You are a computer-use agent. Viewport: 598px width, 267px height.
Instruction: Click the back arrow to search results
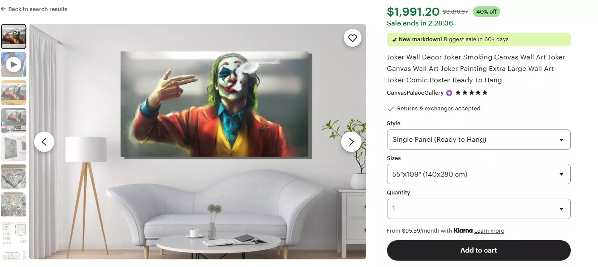click(x=4, y=9)
